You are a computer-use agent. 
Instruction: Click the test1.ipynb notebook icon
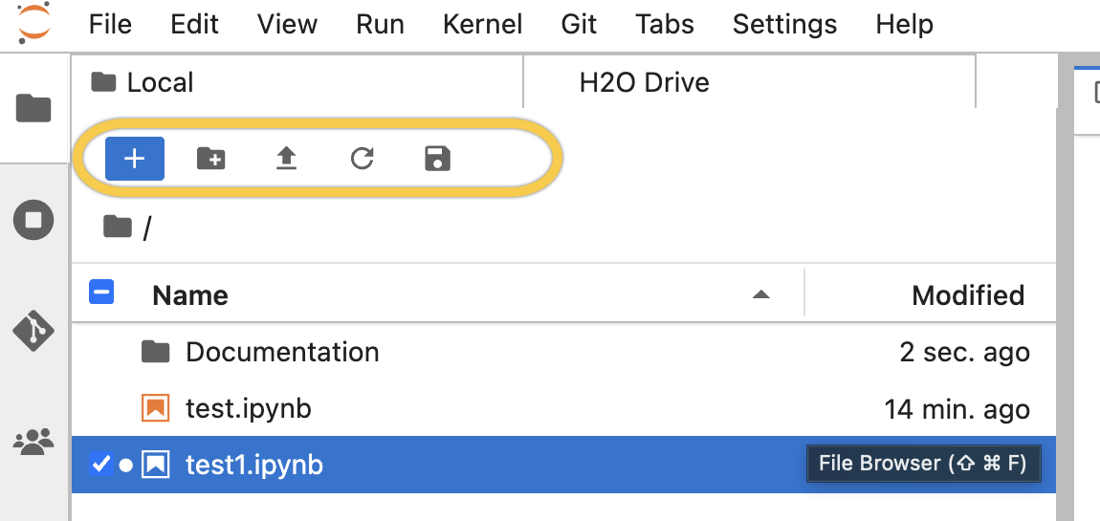coord(156,465)
